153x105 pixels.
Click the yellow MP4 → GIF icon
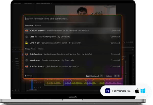tap(27, 43)
